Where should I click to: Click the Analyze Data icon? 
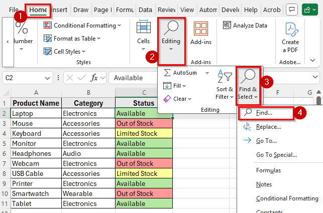point(227,25)
